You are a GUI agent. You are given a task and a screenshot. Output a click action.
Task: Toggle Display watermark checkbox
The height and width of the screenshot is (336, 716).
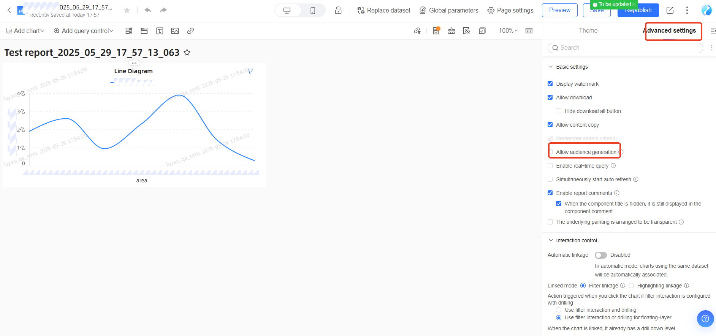550,84
